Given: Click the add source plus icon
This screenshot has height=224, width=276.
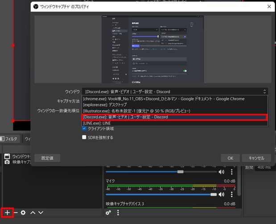Looking at the screenshot, I should point(7,213).
